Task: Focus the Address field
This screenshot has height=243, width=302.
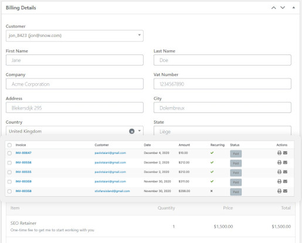Action: point(74,108)
